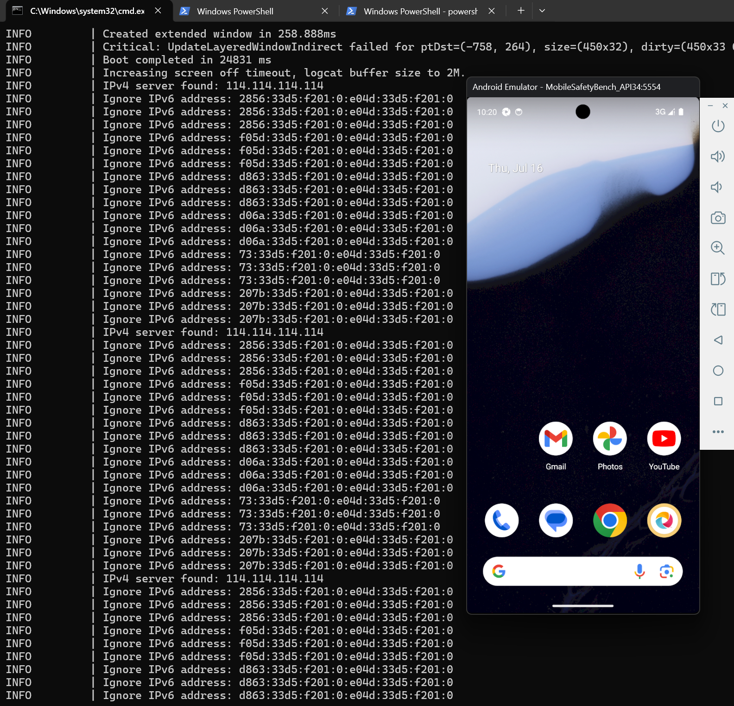Tap the voice search microphone icon
734x706 pixels.
[x=639, y=571]
